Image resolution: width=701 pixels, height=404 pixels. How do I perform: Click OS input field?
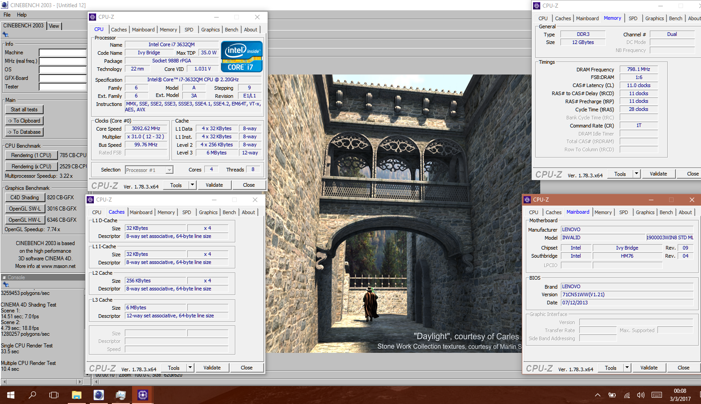pyautogui.click(x=62, y=70)
